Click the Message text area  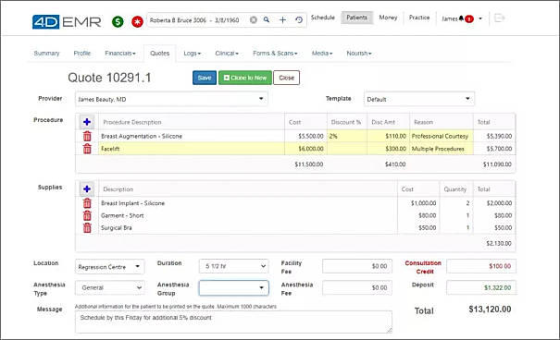pyautogui.click(x=233, y=322)
